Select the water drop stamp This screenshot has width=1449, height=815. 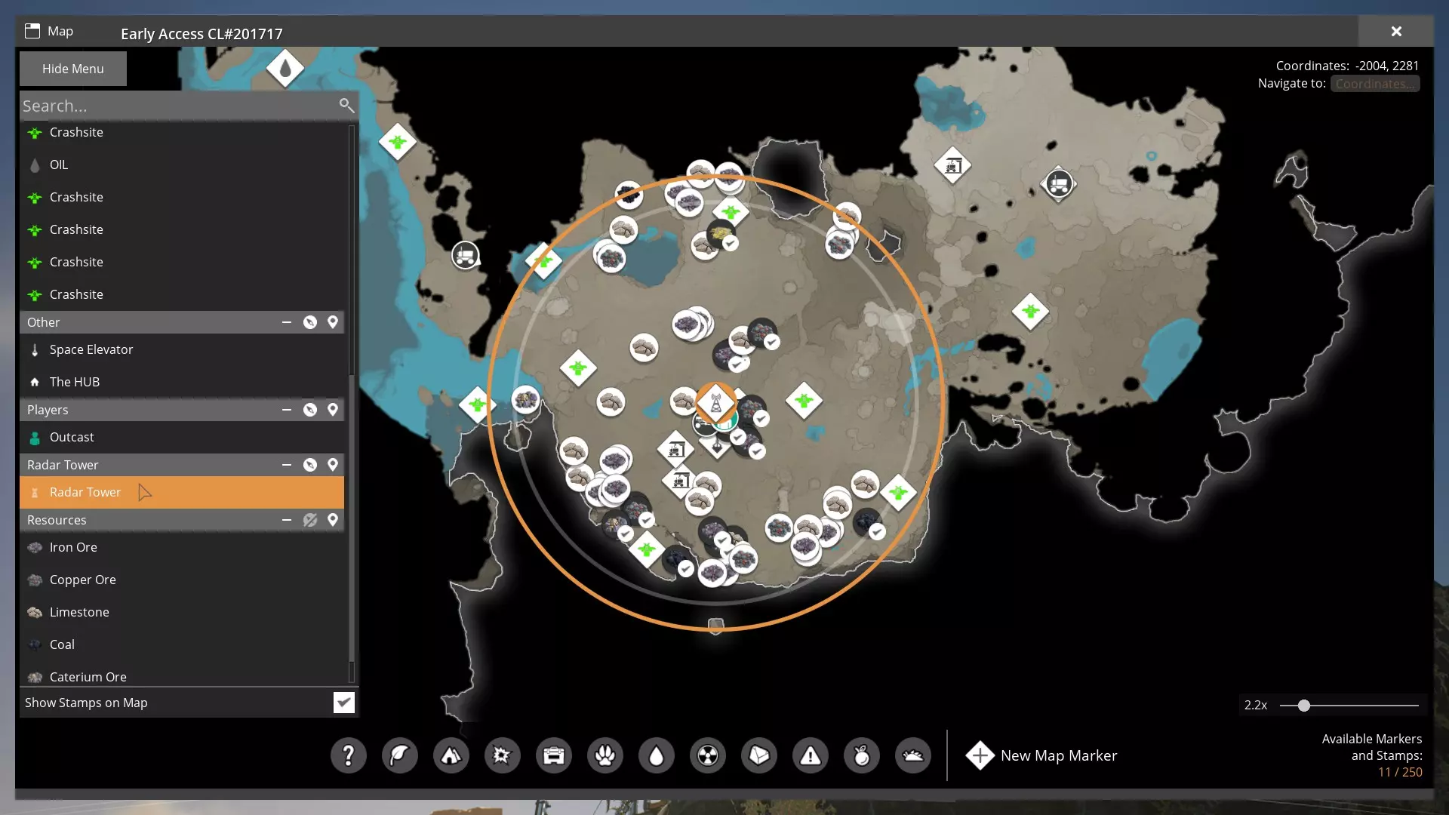656,755
